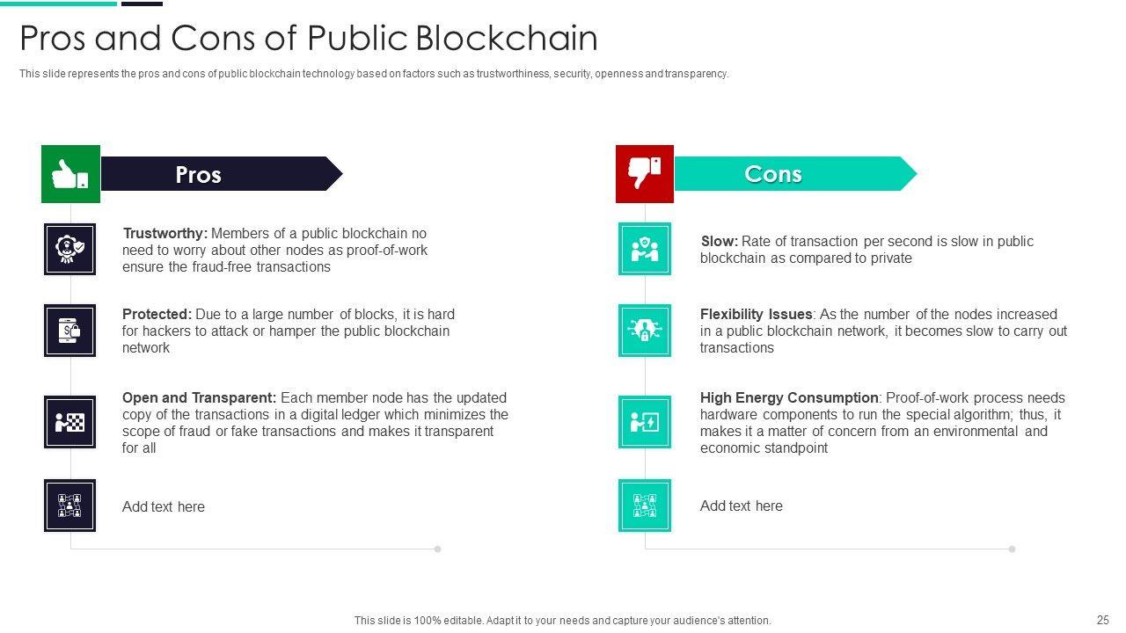Click 'Add text here' under Pros
1126x633 pixels.
pyautogui.click(x=164, y=507)
